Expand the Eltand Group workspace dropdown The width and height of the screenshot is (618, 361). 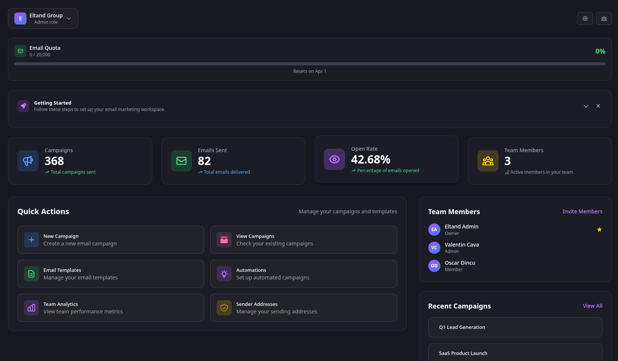click(x=68, y=18)
